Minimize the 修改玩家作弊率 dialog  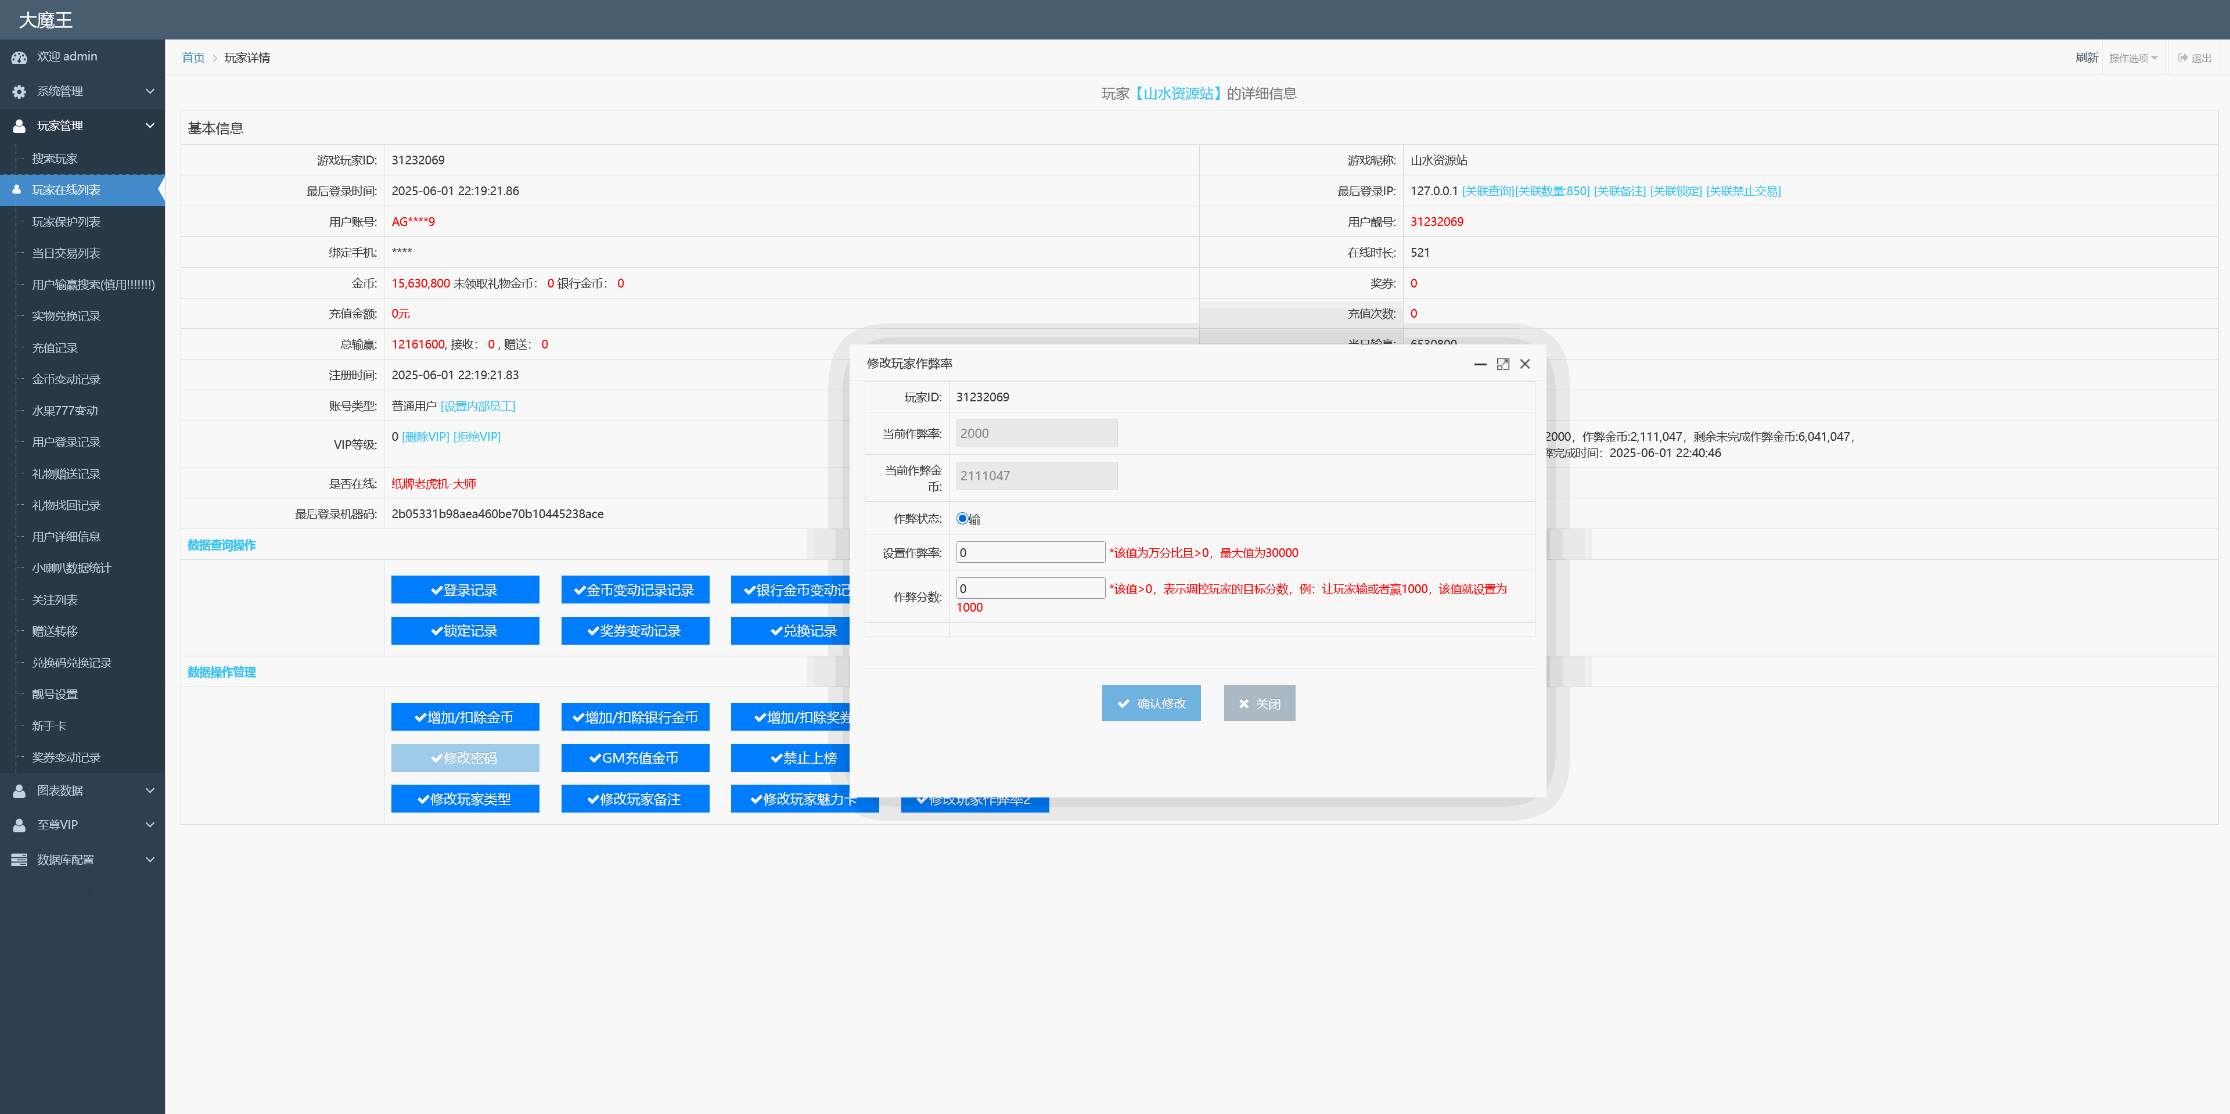point(1480,364)
